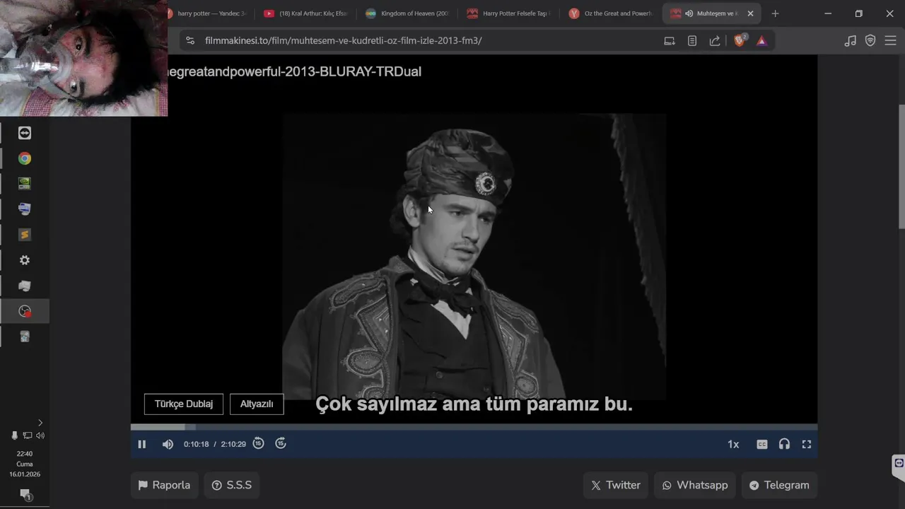Viewport: 905px width, 509px height.
Task: Open OBS Studio from the taskbar
Action: 25,311
